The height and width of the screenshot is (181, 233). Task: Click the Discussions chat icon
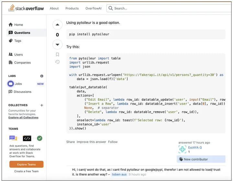click(x=10, y=92)
